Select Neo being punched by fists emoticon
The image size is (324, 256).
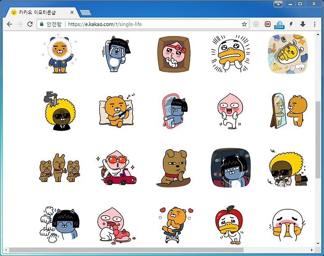click(x=60, y=225)
